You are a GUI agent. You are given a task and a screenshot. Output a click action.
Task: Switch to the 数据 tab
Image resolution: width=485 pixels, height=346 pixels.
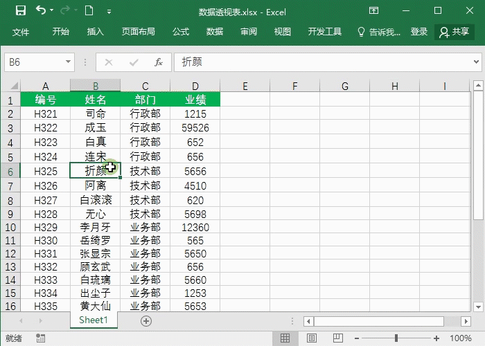[x=215, y=32]
